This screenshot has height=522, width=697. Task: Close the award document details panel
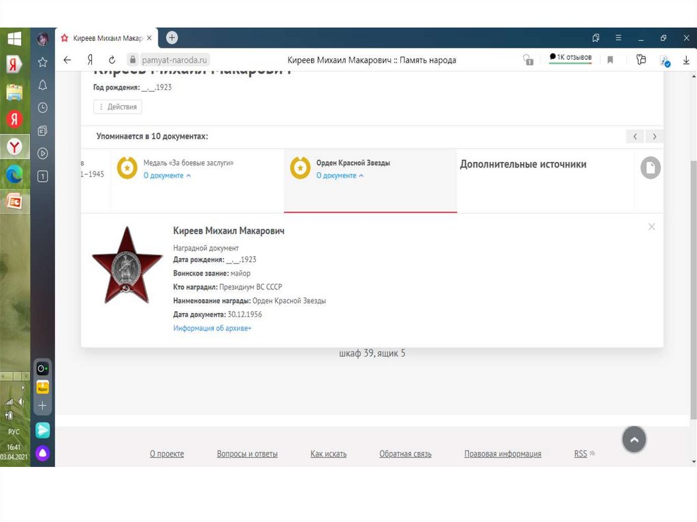651,227
